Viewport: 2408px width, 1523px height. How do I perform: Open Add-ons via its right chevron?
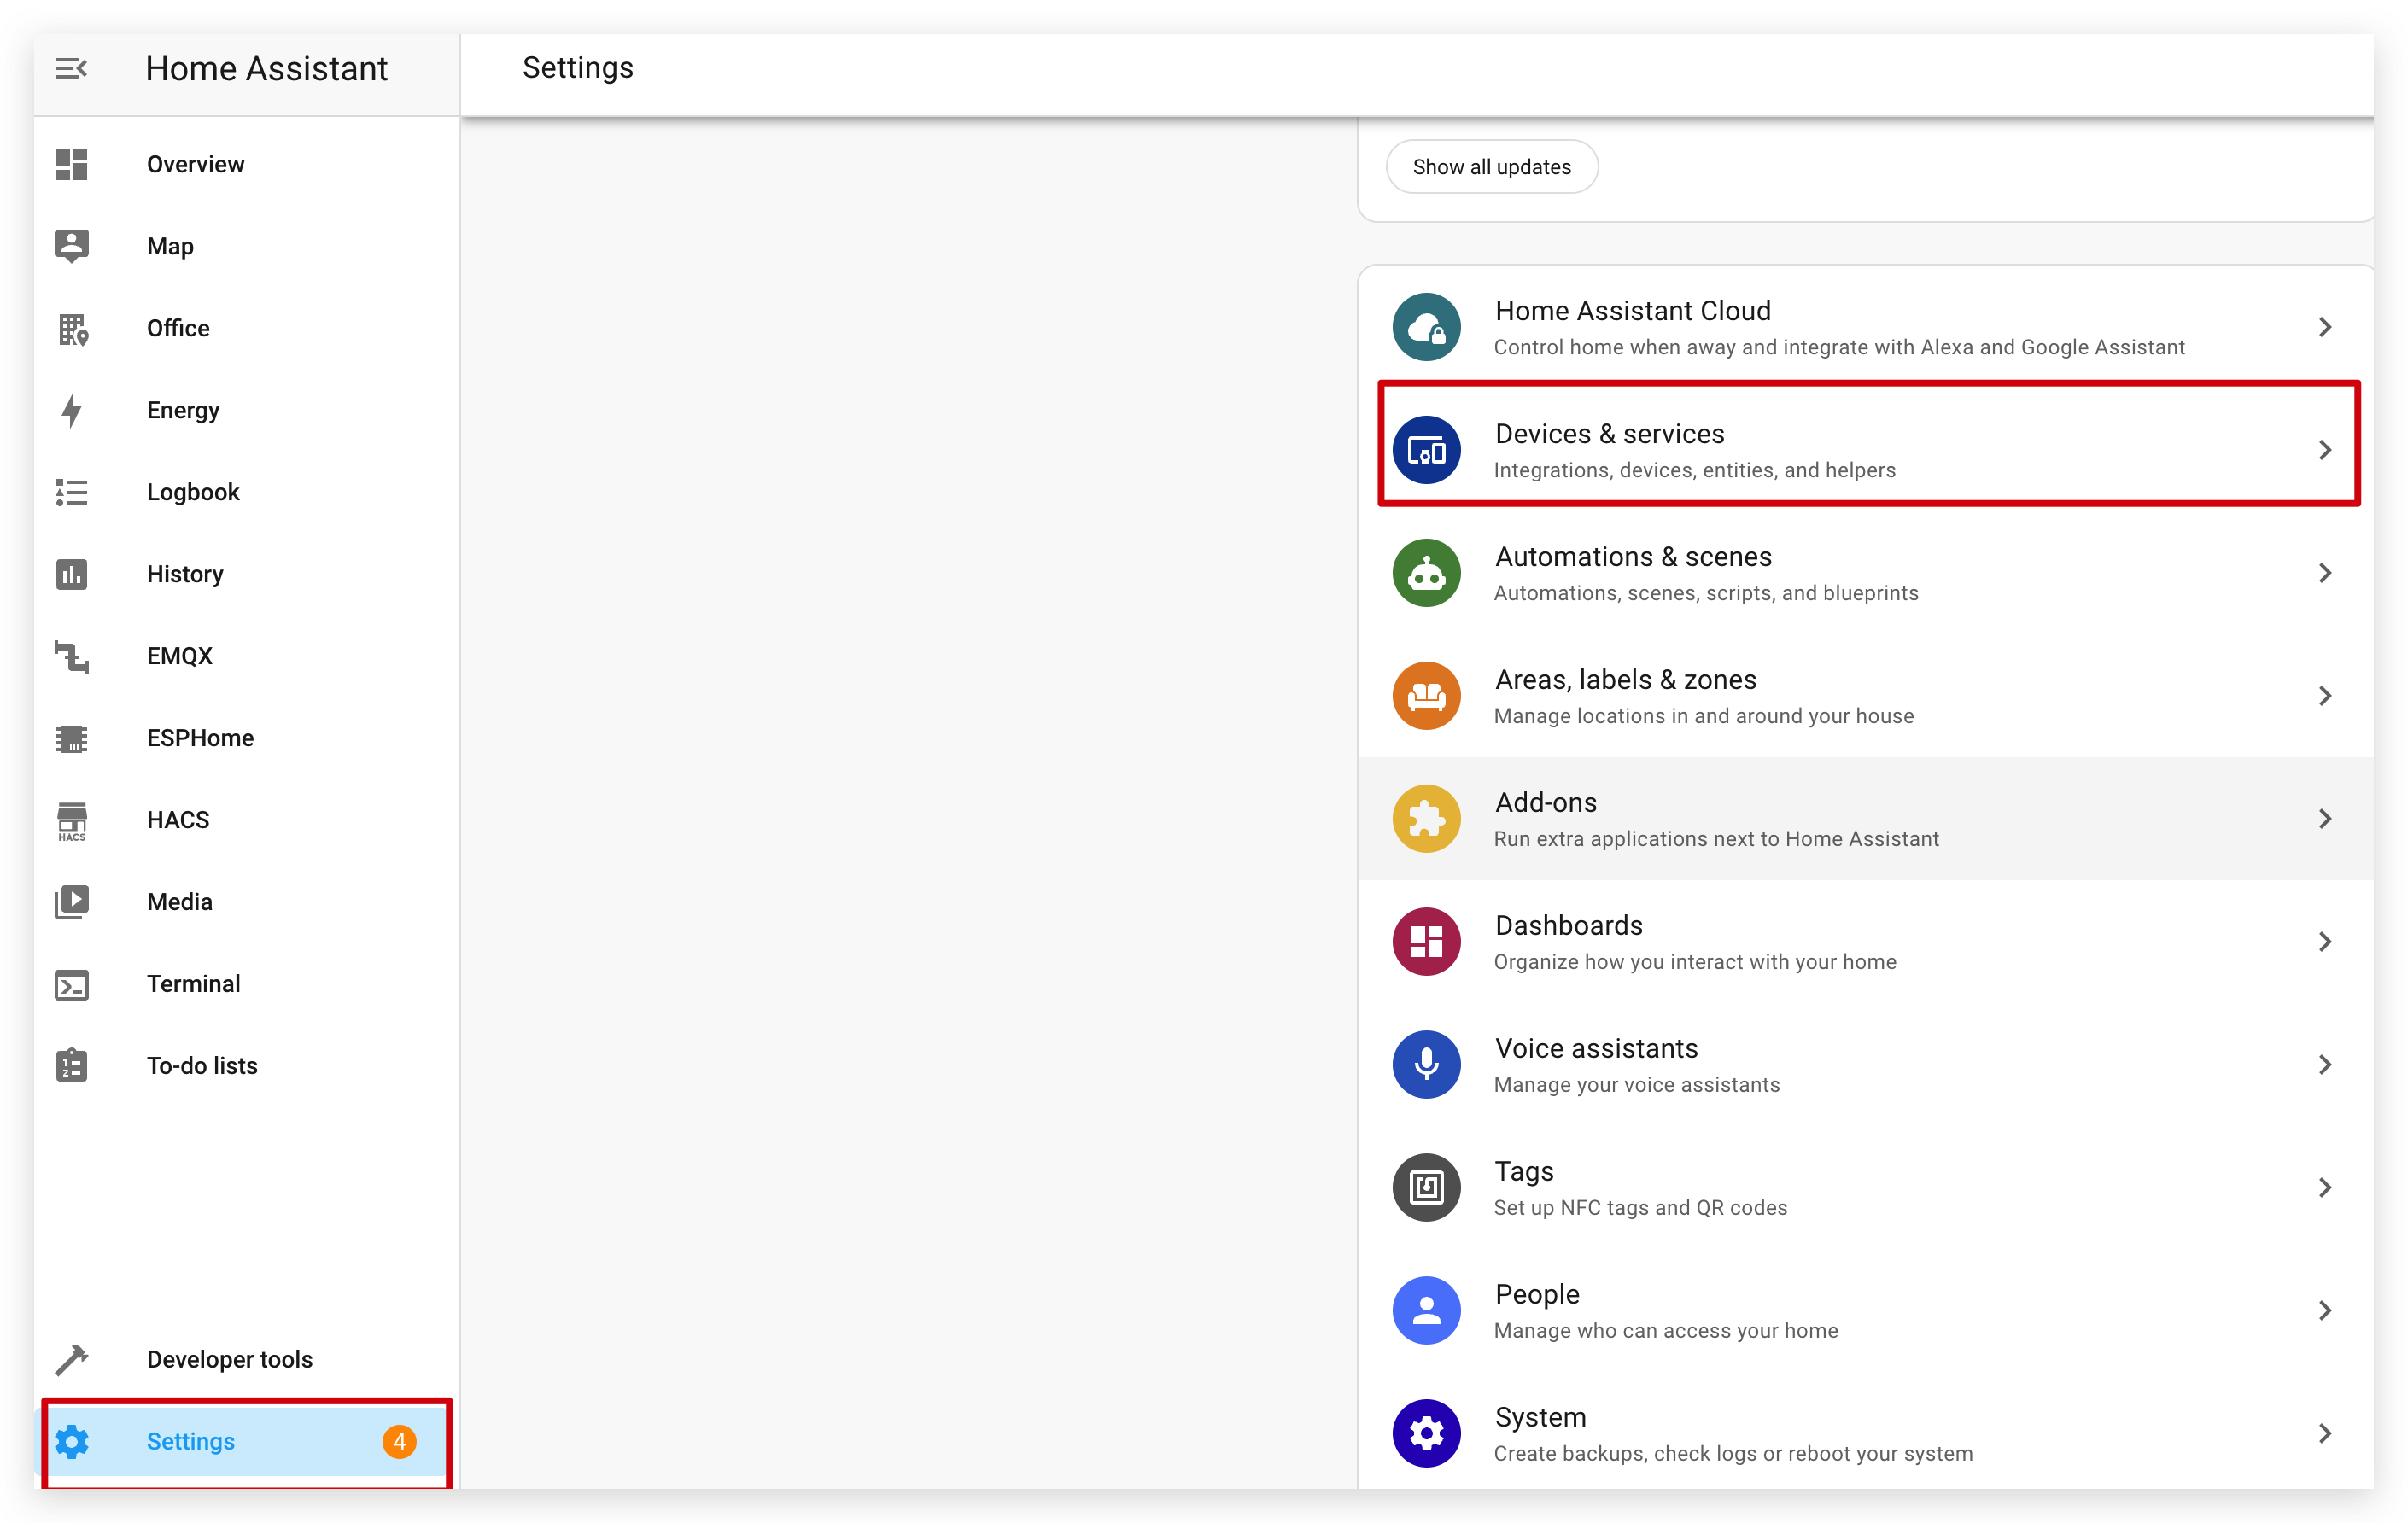coord(2325,819)
